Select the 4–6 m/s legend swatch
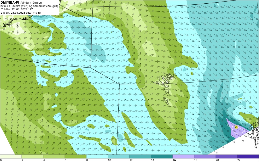The width and height of the screenshot is (259, 162). [54, 156]
